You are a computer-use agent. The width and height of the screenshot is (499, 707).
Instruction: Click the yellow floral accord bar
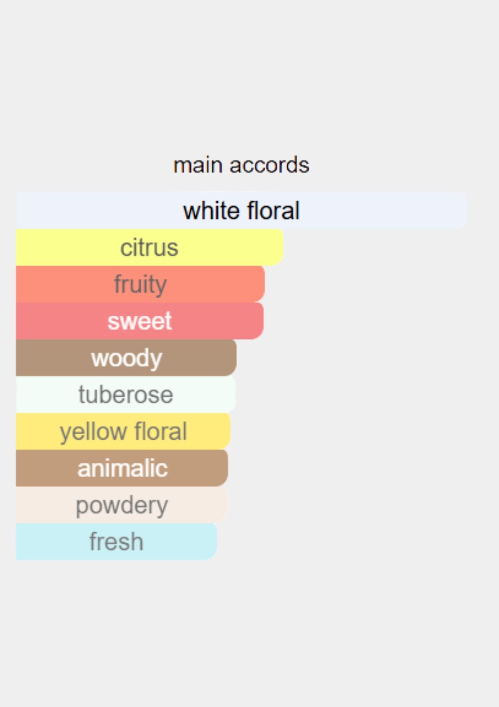pos(123,431)
